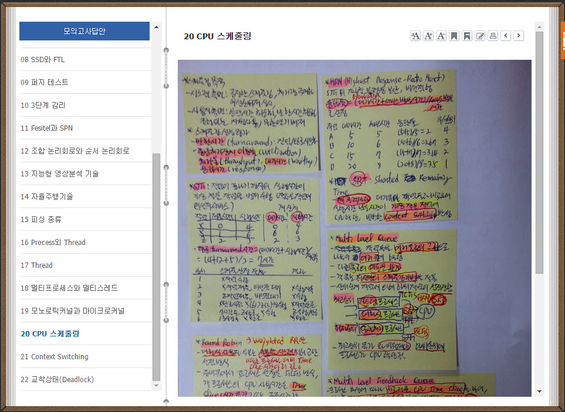This screenshot has width=565, height=412.
Task: Decrease text size with A- icon
Action: point(441,36)
